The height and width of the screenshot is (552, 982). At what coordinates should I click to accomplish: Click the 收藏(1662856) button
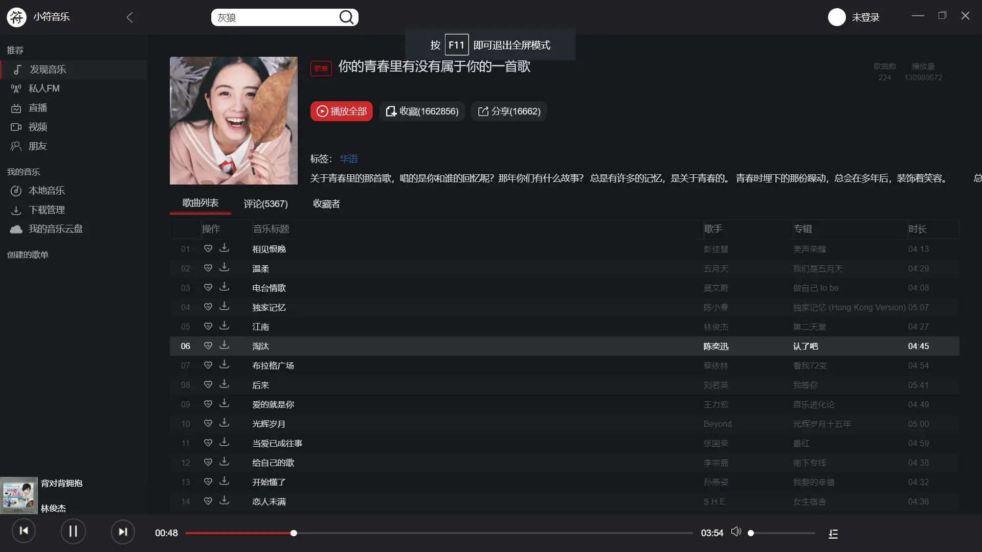click(422, 111)
